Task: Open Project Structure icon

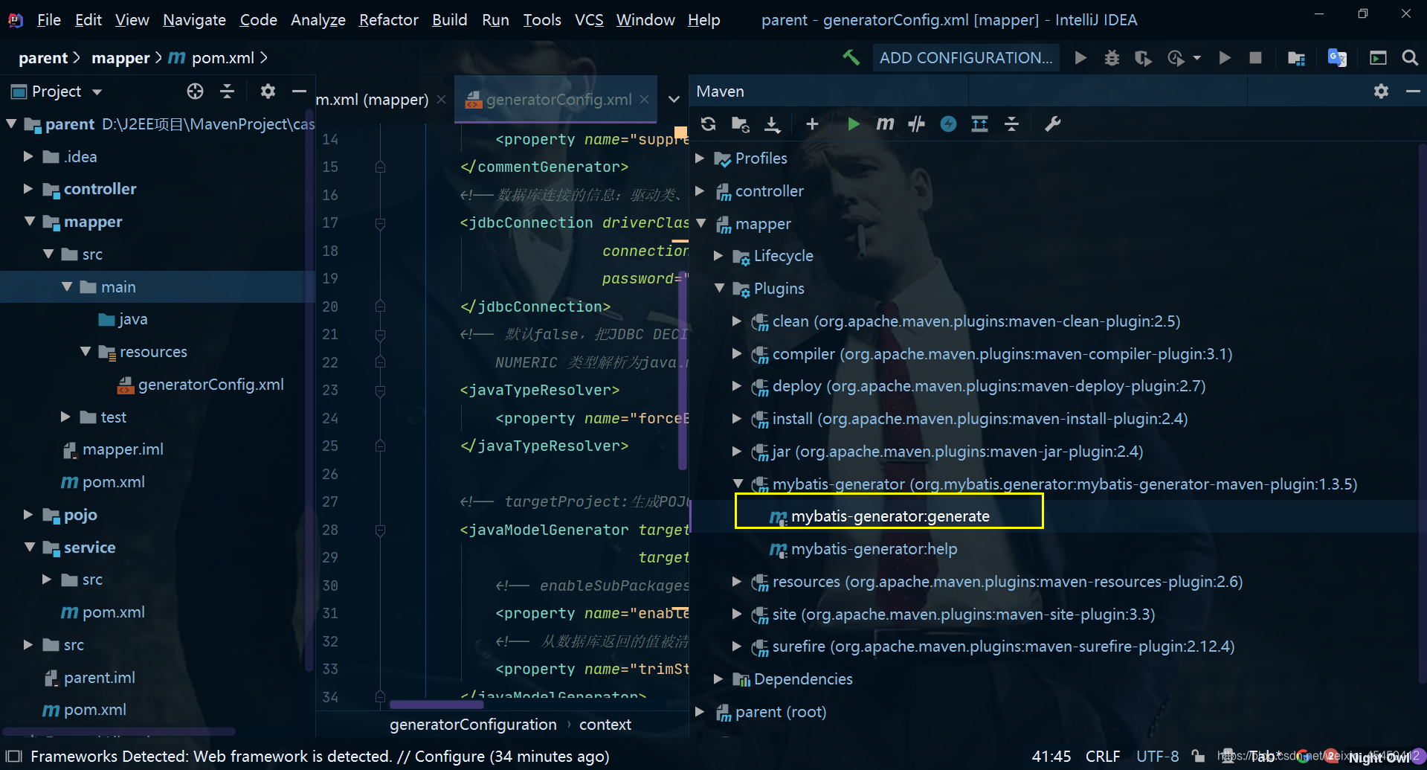Action: pyautogui.click(x=1296, y=57)
